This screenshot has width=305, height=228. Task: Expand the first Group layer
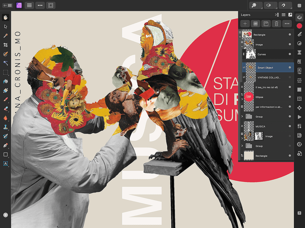coord(242,116)
